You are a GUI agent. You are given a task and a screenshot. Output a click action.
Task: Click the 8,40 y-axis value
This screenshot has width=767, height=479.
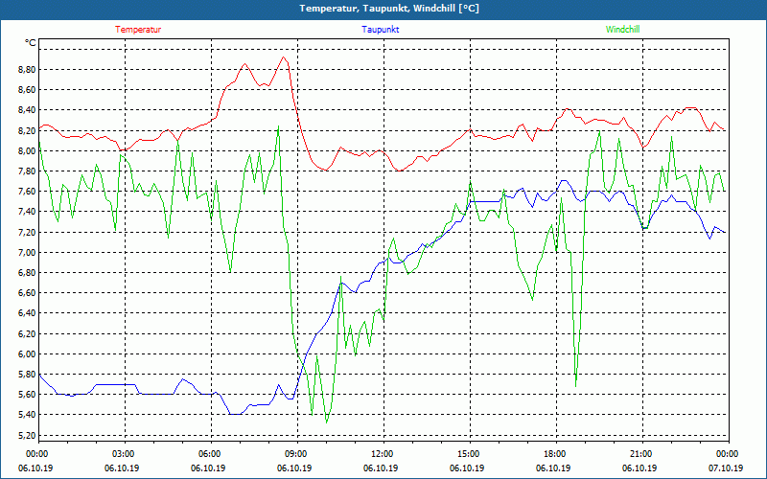point(27,110)
